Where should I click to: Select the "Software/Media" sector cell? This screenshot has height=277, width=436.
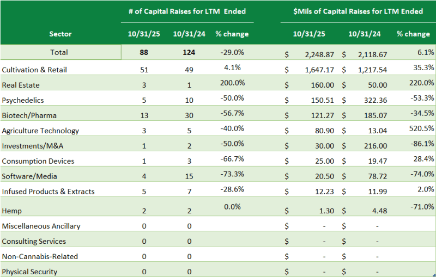point(29,176)
